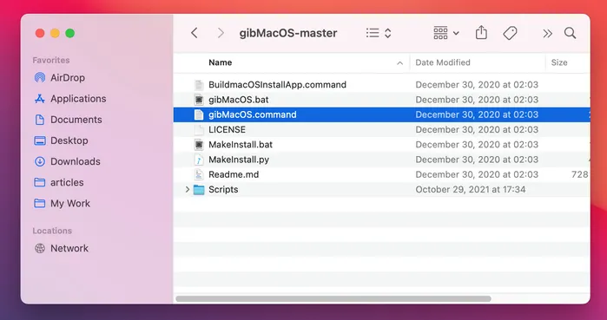Click Scripts date October 29, 2021
607x320 pixels.
click(x=471, y=189)
